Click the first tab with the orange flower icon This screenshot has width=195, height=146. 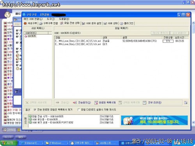click(x=30, y=23)
